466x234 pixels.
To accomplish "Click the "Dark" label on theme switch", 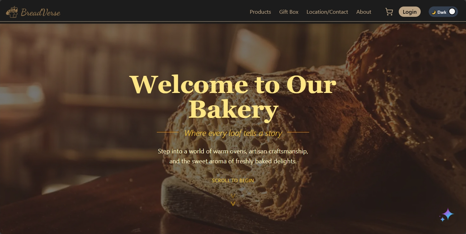I will (x=442, y=12).
